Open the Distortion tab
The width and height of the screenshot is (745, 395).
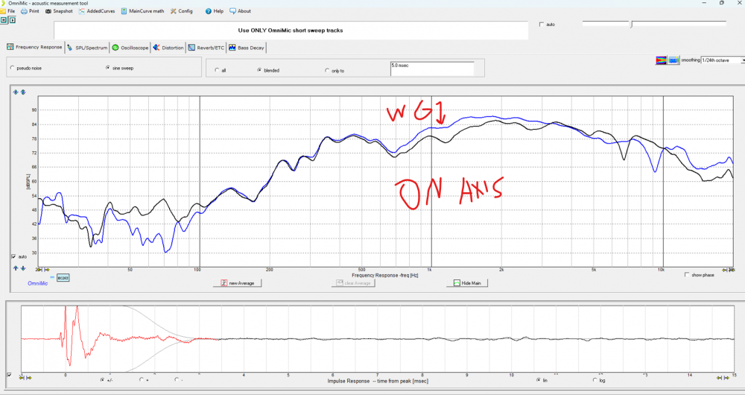pos(168,47)
